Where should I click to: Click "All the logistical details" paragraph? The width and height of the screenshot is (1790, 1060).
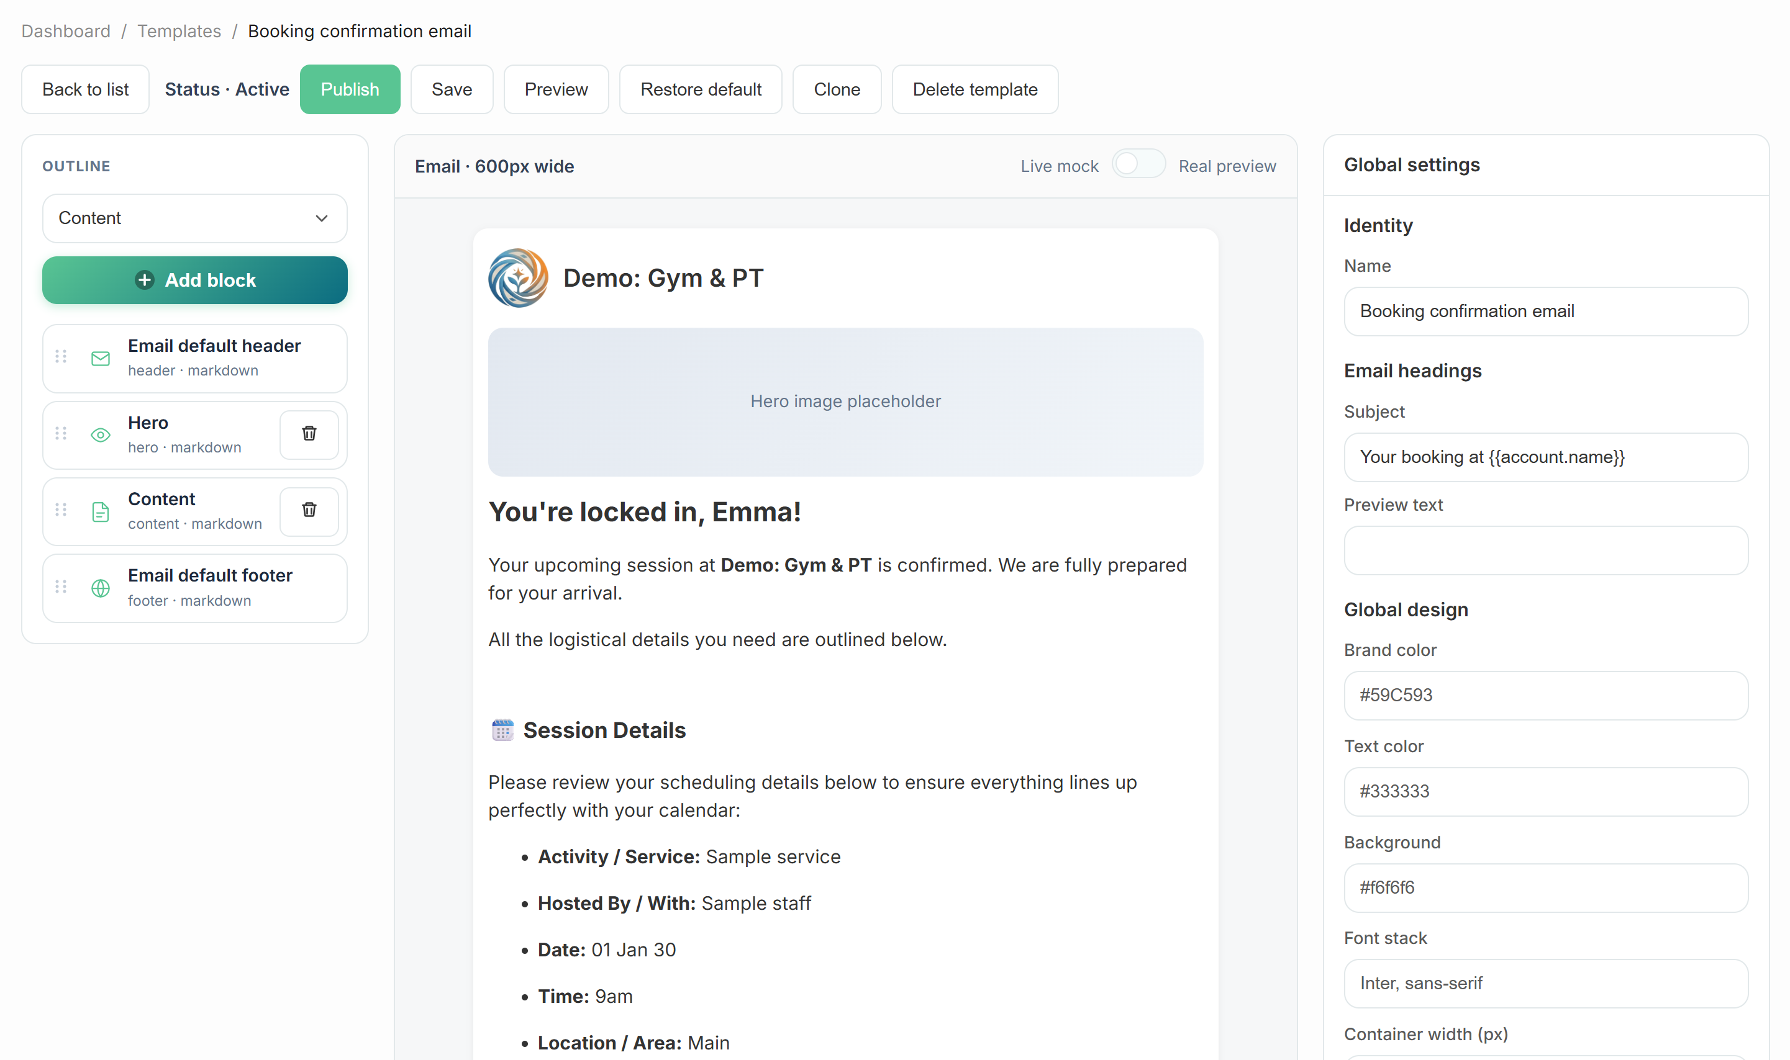tap(717, 639)
